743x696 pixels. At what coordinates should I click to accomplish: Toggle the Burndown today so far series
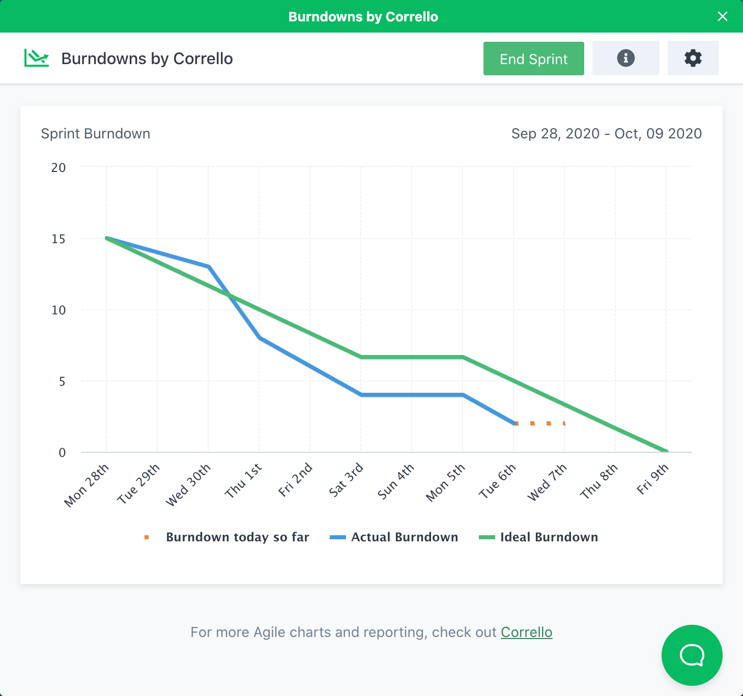coord(237,537)
